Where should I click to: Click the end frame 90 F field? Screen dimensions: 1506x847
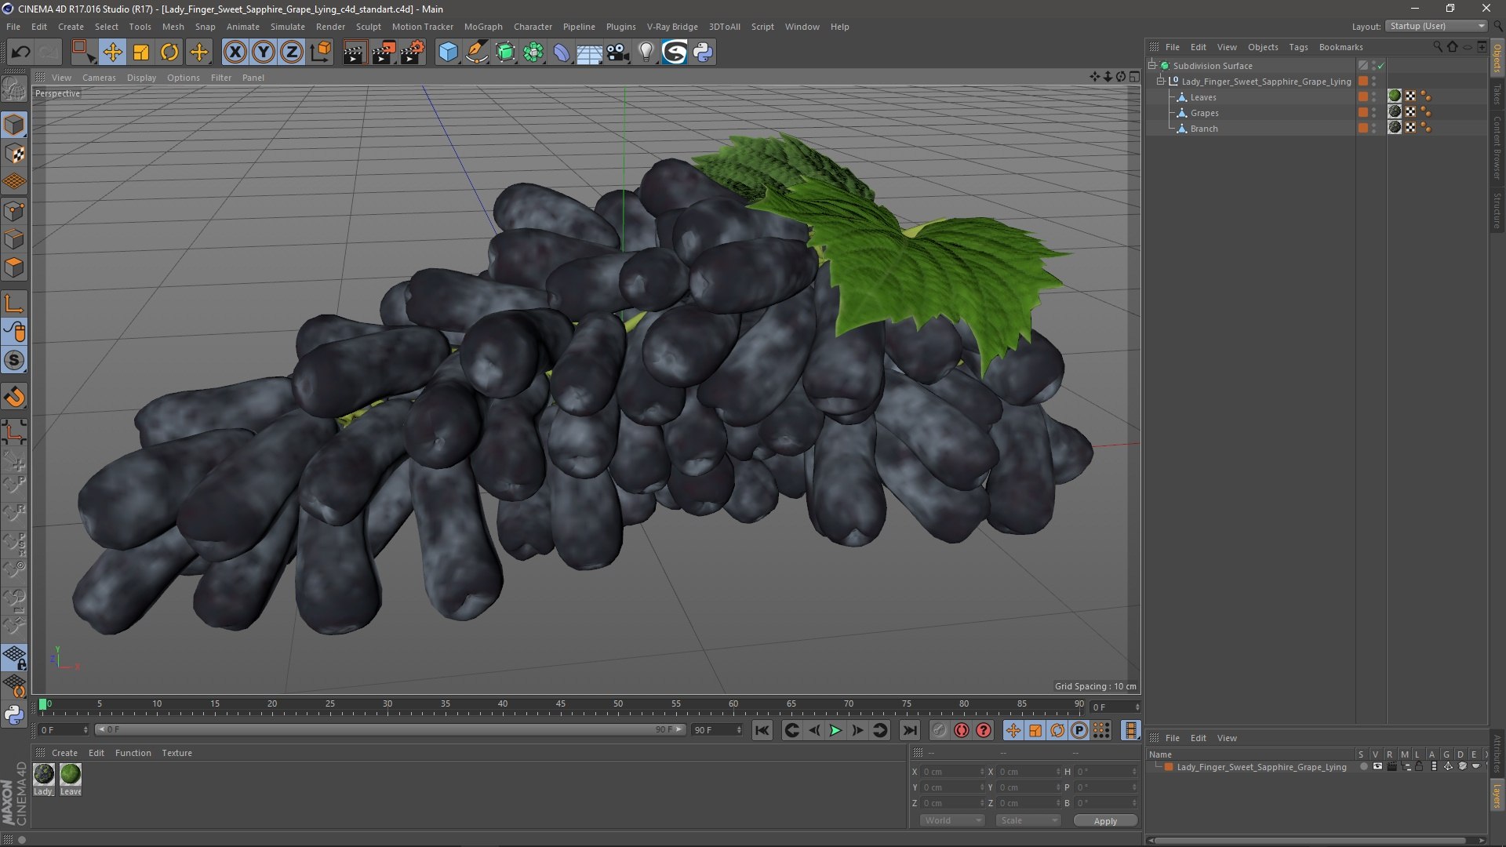tap(716, 730)
